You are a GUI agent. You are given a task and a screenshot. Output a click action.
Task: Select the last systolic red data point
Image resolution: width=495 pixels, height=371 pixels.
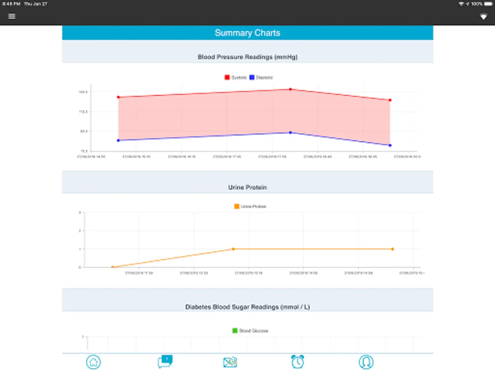click(390, 100)
